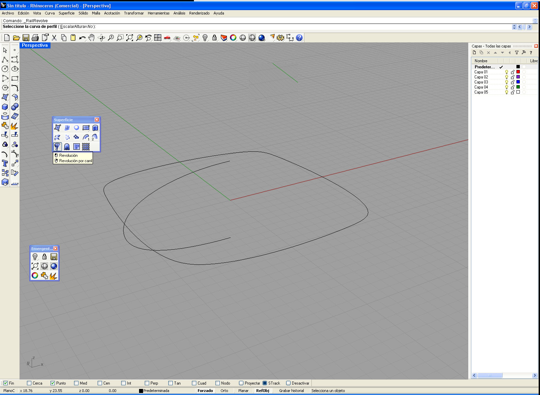Enable the Cen object snap
The image size is (540, 395).
coord(100,383)
